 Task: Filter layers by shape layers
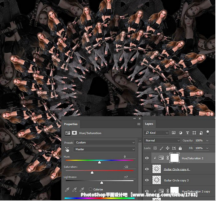194,133
